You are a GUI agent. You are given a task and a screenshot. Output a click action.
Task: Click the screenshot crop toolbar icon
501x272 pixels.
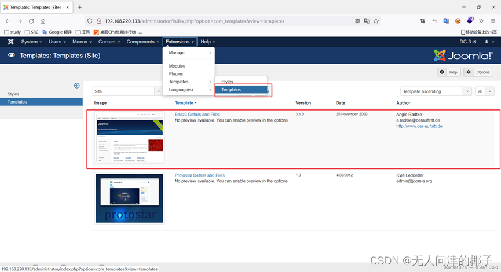tap(423, 21)
